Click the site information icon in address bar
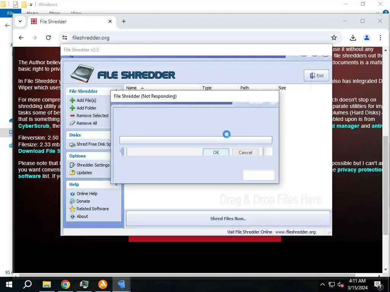Image resolution: width=390 pixels, height=292 pixels. tap(65, 38)
